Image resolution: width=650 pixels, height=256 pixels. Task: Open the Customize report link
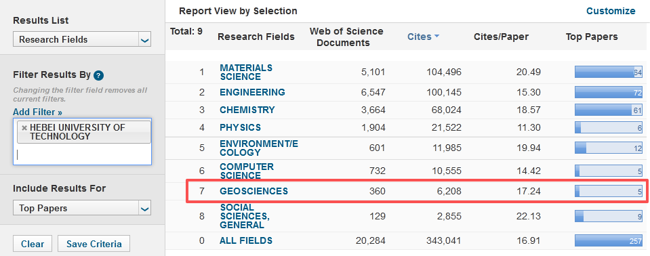pyautogui.click(x=611, y=12)
